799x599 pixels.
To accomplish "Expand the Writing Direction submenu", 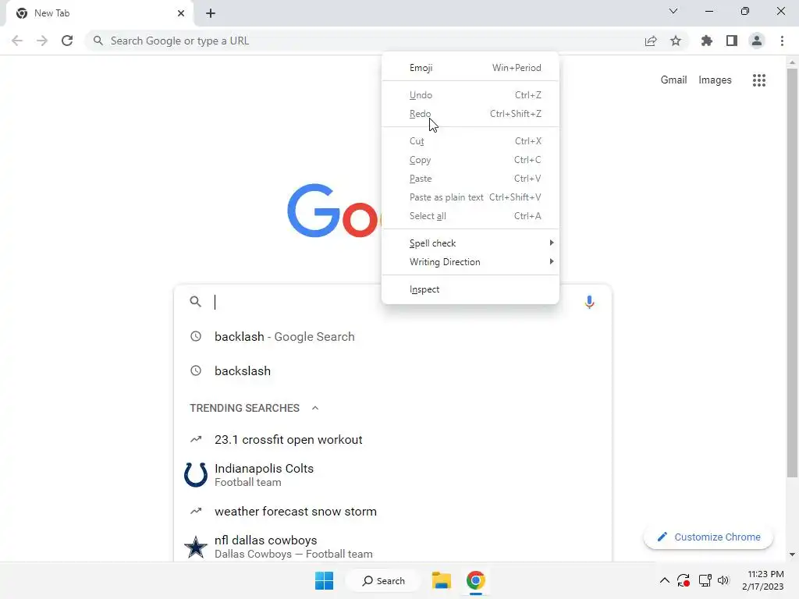I will 471,262.
